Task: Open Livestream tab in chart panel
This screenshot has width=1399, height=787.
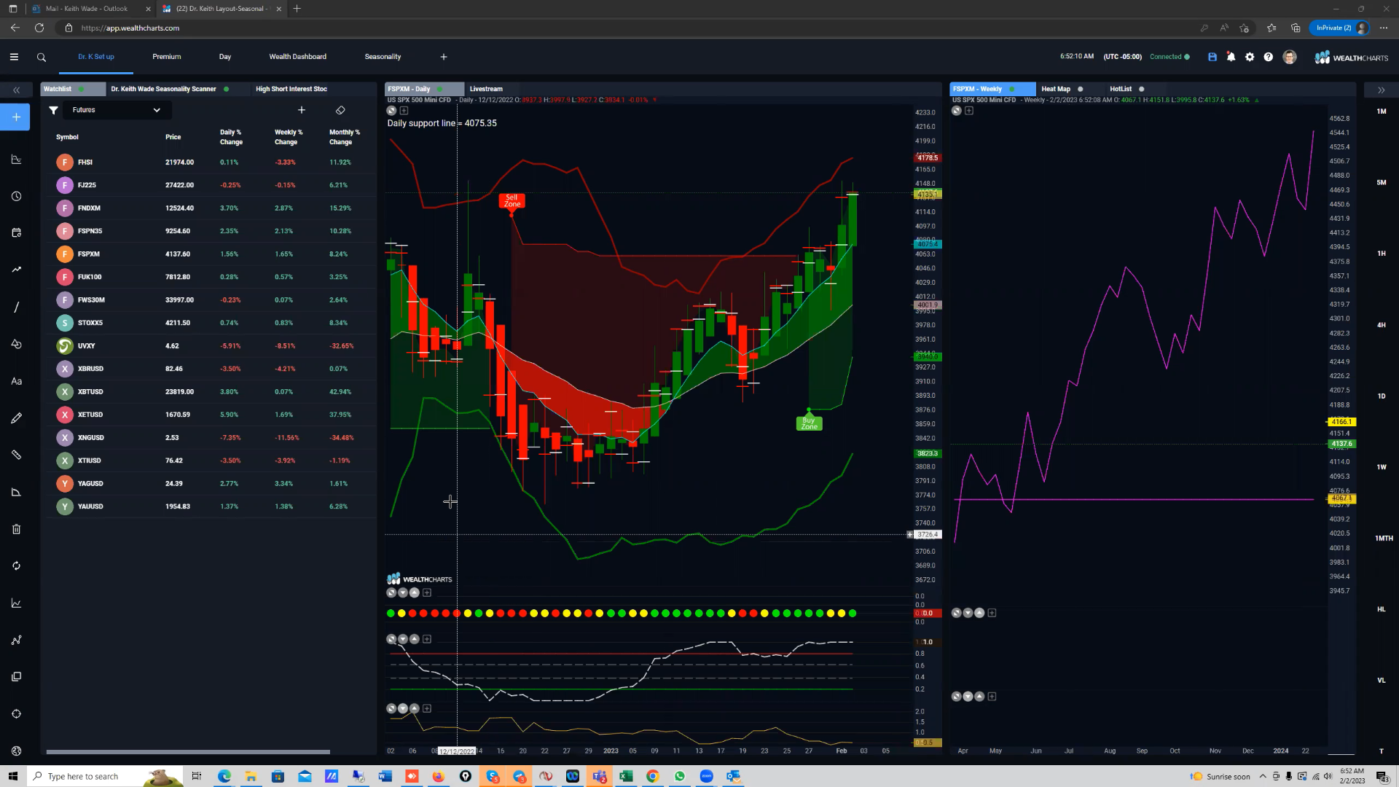Action: 486,89
